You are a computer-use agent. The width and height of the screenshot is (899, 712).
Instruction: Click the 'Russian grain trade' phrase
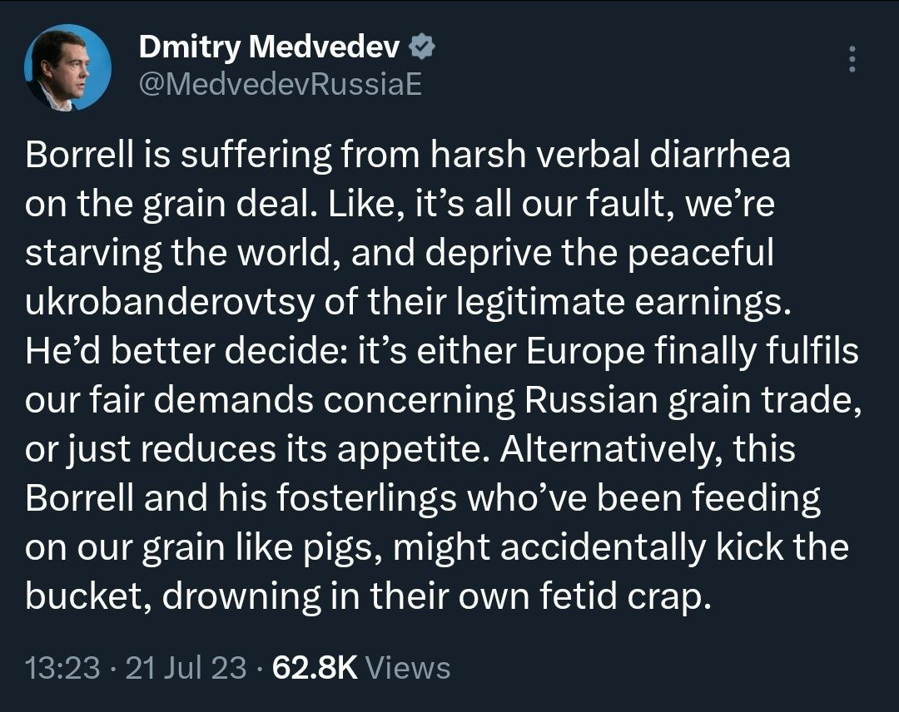(x=690, y=401)
